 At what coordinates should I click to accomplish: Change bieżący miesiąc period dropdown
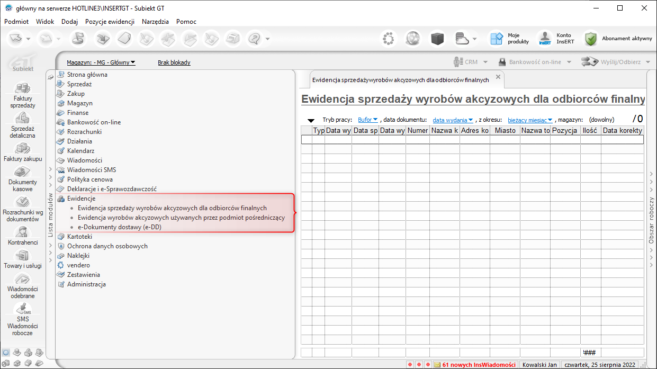[x=530, y=120]
